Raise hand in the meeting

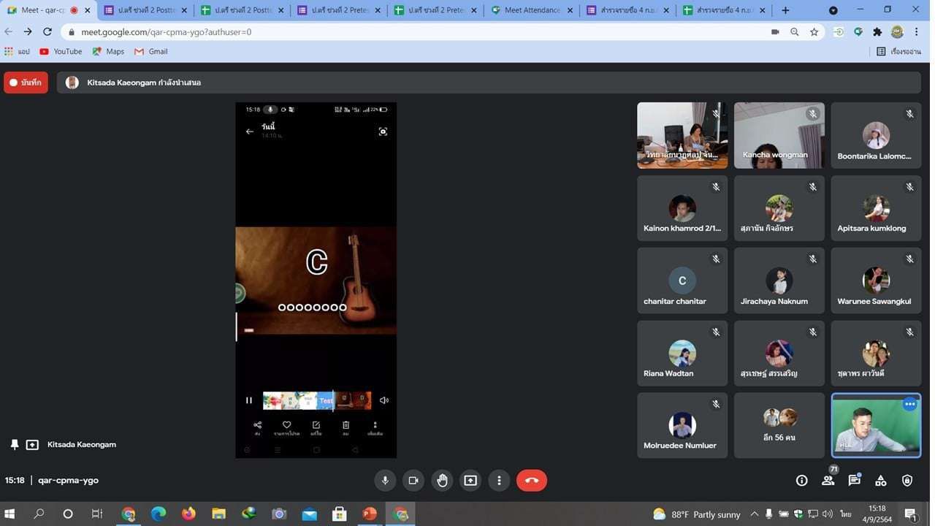tap(442, 480)
